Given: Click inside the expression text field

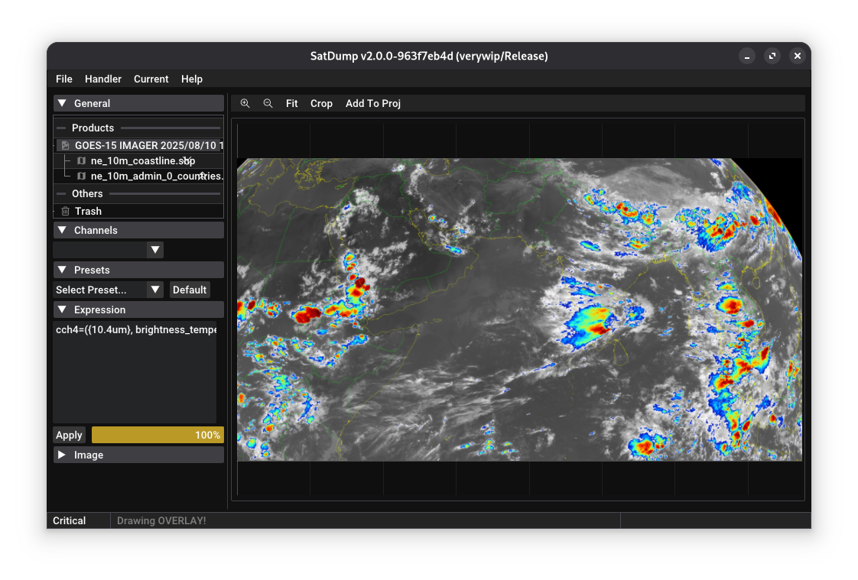Looking at the screenshot, I should [x=135, y=374].
